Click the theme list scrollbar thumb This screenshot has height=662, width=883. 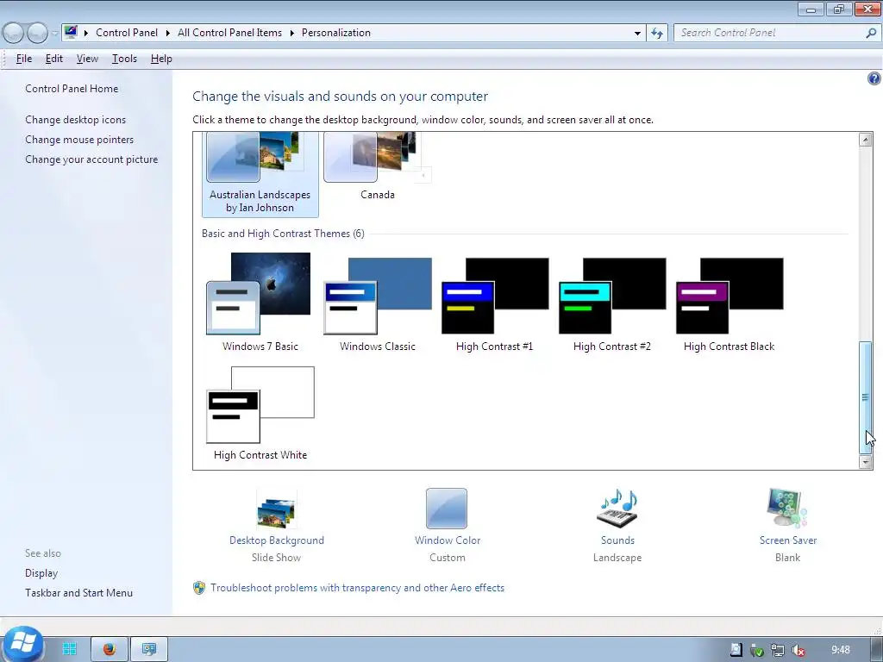coord(866,397)
